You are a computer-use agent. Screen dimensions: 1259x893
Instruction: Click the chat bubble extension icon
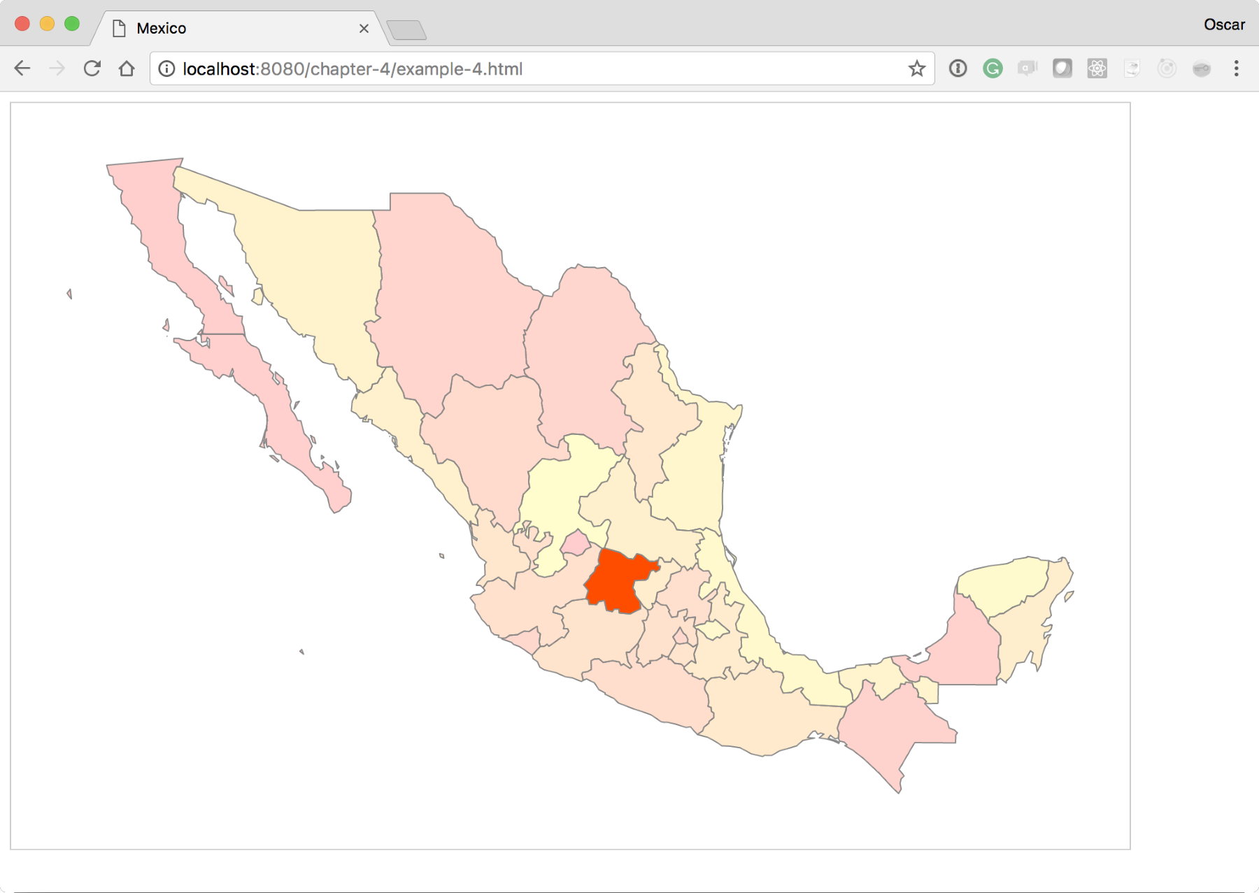pyautogui.click(x=1027, y=69)
